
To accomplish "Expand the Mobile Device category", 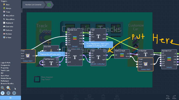I will click(6, 78).
